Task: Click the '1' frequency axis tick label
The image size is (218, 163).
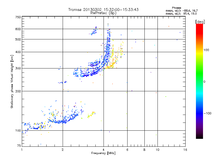Action: tap(22, 150)
